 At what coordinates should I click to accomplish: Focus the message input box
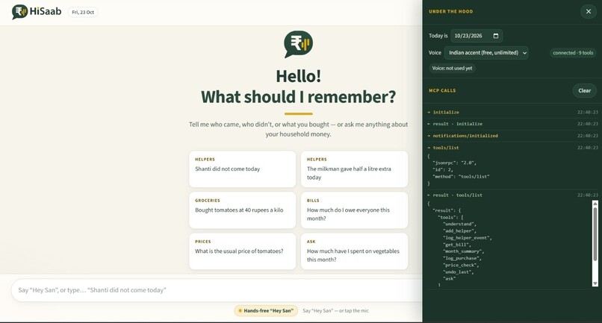tap(217, 290)
